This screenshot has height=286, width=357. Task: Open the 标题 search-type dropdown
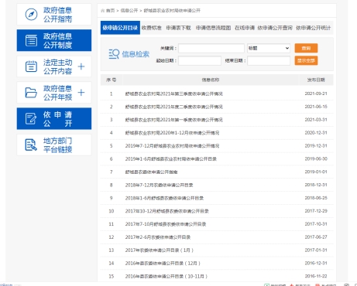269,48
